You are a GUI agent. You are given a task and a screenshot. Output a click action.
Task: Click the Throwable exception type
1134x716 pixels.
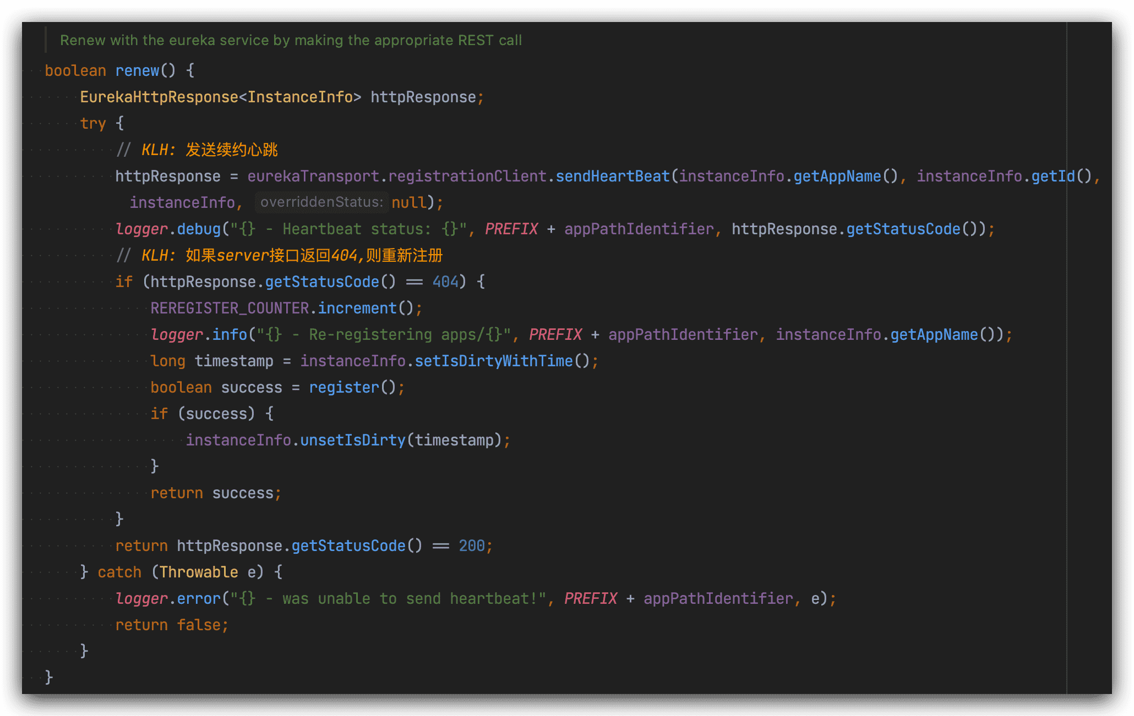point(199,572)
